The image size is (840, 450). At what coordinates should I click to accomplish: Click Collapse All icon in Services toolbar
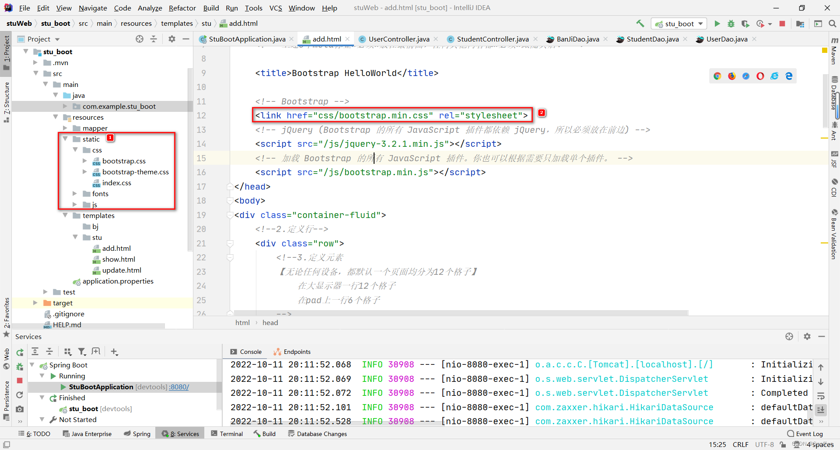pos(49,351)
